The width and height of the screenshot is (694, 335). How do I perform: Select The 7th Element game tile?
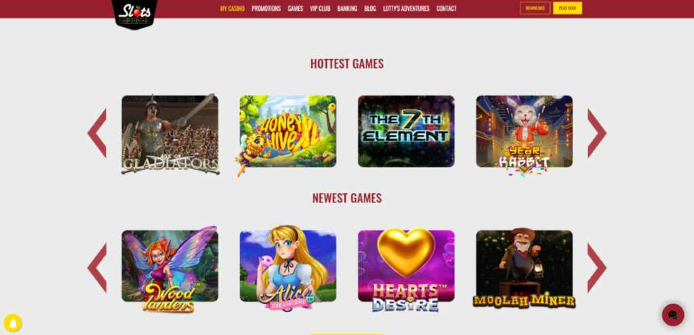(x=406, y=131)
